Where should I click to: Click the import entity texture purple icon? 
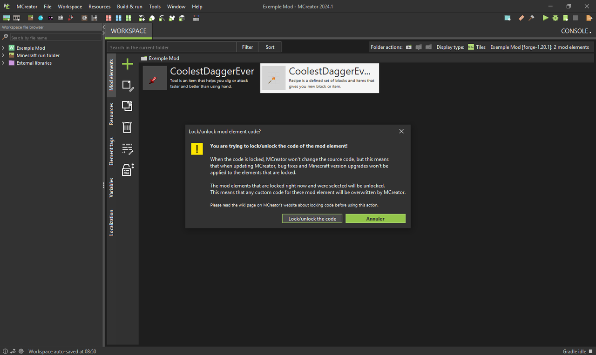coord(51,18)
